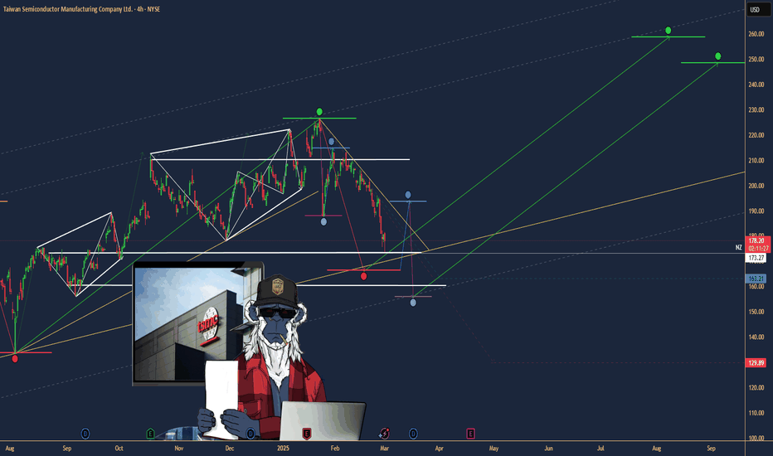Select the red 129.89 price label
Image resolution: width=773 pixels, height=456 pixels.
pos(756,363)
